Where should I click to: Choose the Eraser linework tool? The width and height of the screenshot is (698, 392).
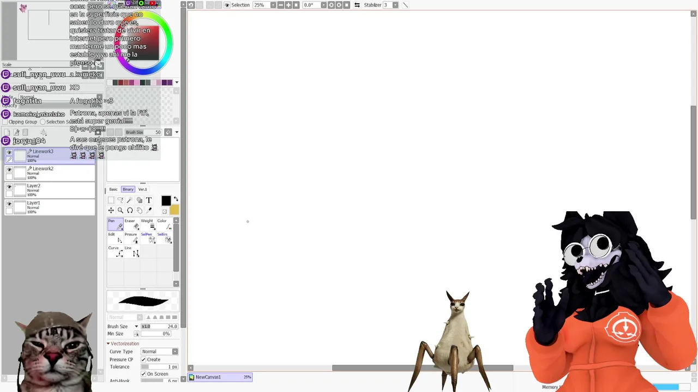[131, 224]
